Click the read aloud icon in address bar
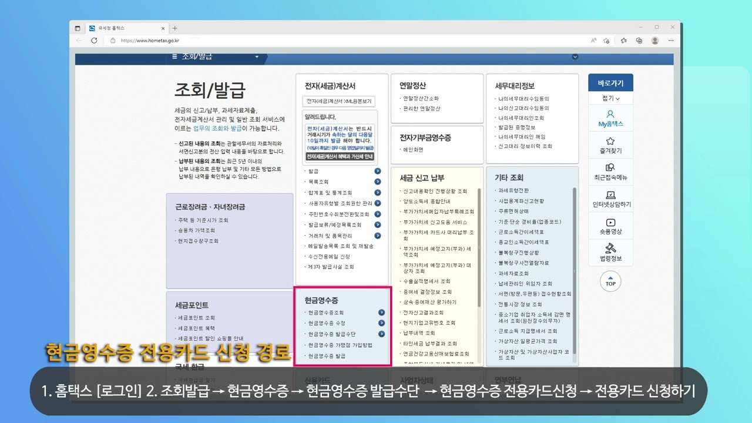The image size is (752, 423). coord(594,41)
